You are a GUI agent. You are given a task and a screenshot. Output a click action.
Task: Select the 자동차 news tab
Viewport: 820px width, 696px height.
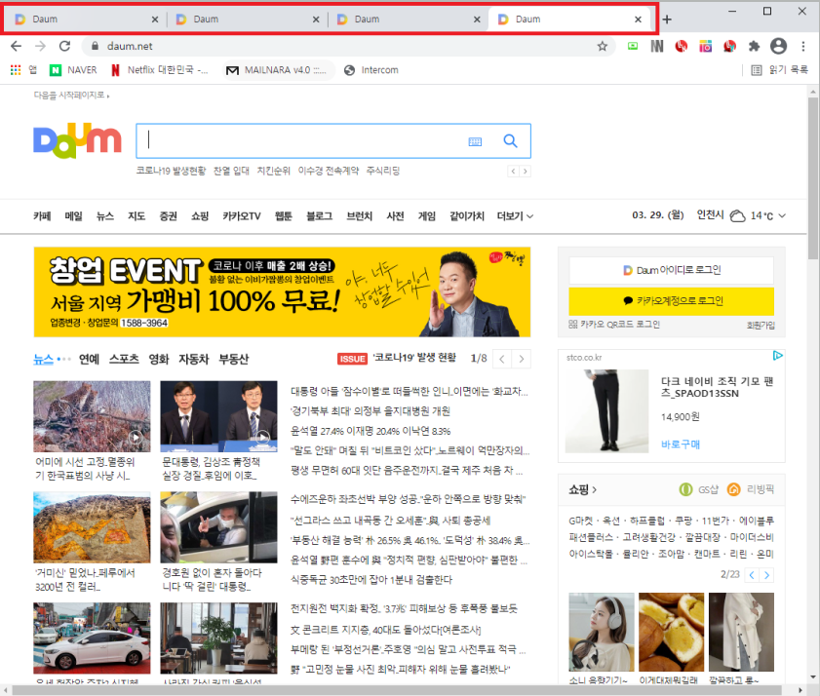[193, 360]
